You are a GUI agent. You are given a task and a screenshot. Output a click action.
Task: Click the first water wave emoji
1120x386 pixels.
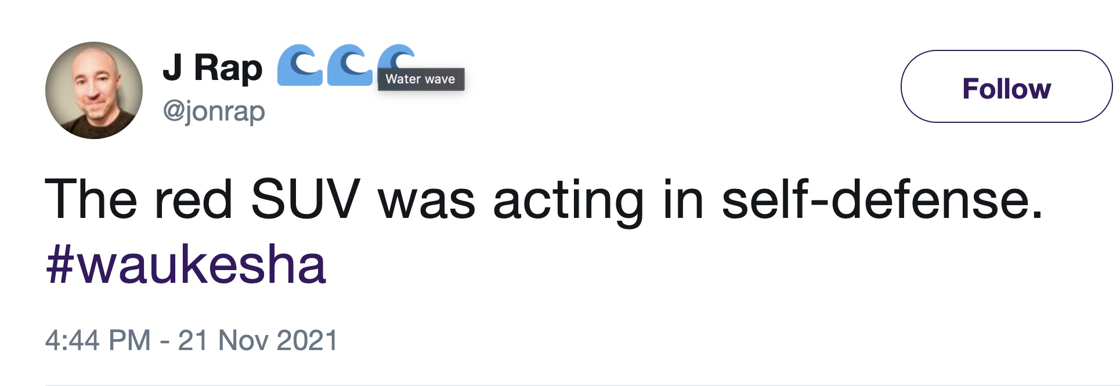[x=299, y=65]
